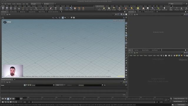The height and width of the screenshot is (106, 188).
Task: Stop timeline playback
Action: (8, 99)
